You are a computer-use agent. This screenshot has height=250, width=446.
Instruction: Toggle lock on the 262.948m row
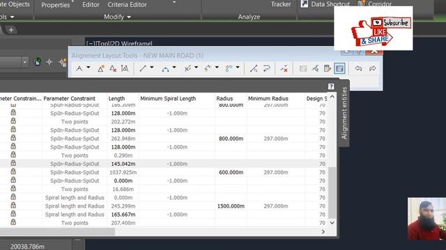(13, 137)
